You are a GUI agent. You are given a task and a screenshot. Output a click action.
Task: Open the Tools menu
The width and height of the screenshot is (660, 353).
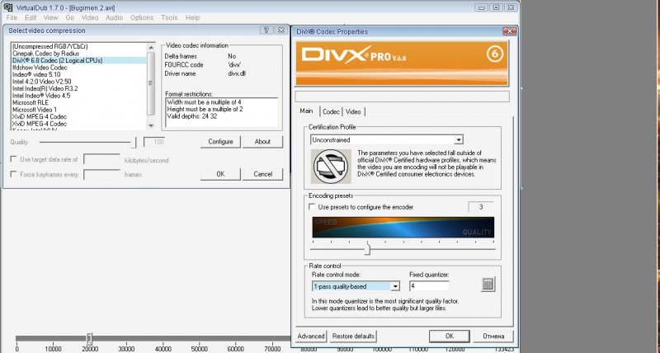(x=169, y=17)
